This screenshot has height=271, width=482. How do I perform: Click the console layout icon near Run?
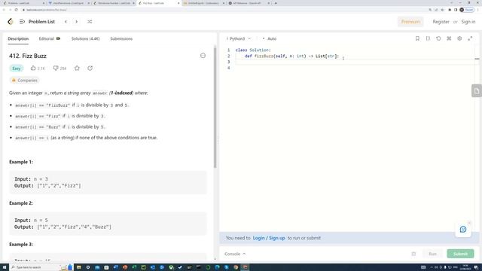(413, 254)
